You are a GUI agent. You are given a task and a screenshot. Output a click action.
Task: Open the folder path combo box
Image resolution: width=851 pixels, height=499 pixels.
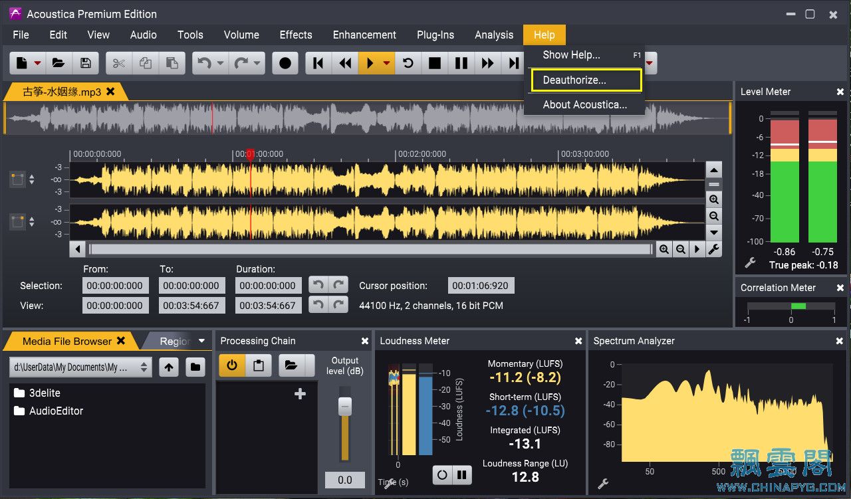point(80,367)
